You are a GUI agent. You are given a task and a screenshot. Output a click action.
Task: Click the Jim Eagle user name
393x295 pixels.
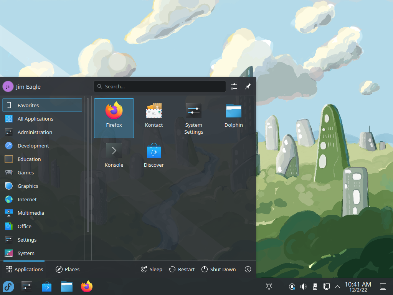(28, 86)
